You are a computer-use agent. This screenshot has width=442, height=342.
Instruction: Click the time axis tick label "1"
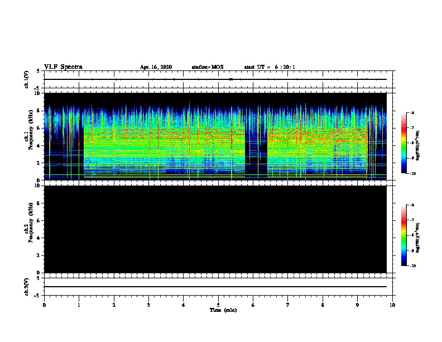[79, 305]
